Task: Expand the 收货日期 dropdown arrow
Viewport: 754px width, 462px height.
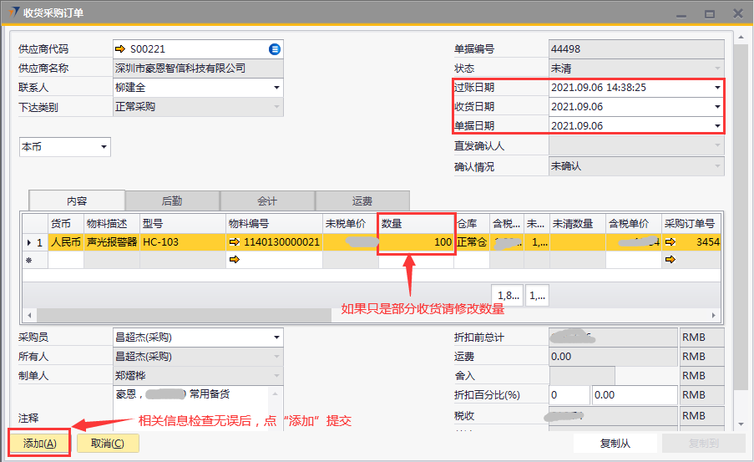Action: (716, 107)
